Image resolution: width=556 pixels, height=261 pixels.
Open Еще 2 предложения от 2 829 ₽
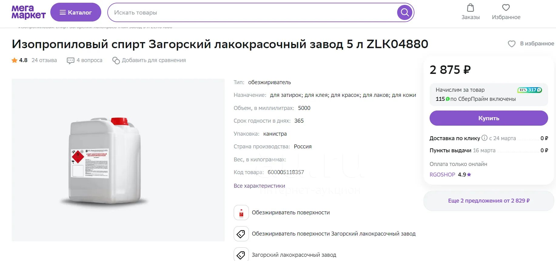click(489, 201)
